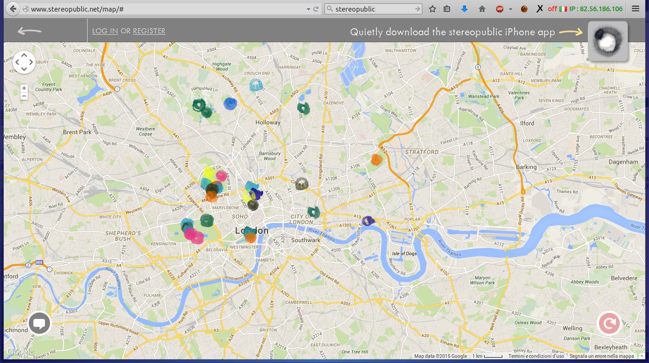649x363 pixels.
Task: Click the Google logo on the map
Action: (19, 352)
